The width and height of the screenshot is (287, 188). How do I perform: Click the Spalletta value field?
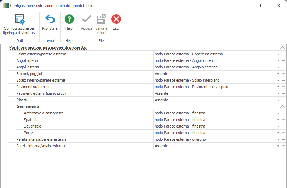click(214, 120)
